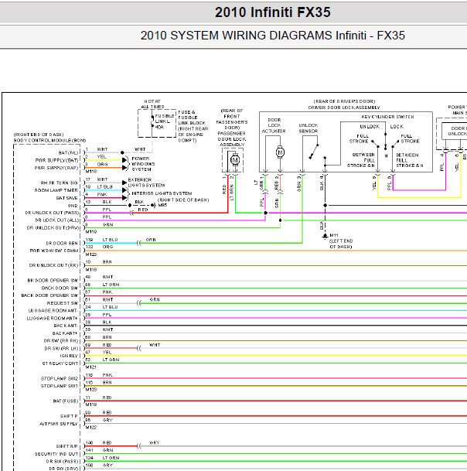Screen dimensions: 467x471
Task: Click the 'ORG' wire label at pin 122
Action: tap(107, 247)
